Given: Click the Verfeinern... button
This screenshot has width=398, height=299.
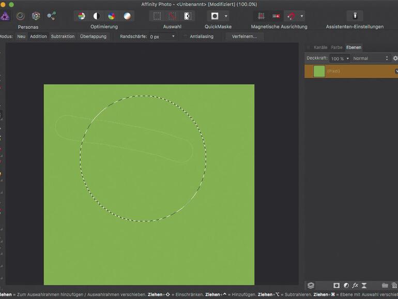Looking at the screenshot, I should pos(244,37).
